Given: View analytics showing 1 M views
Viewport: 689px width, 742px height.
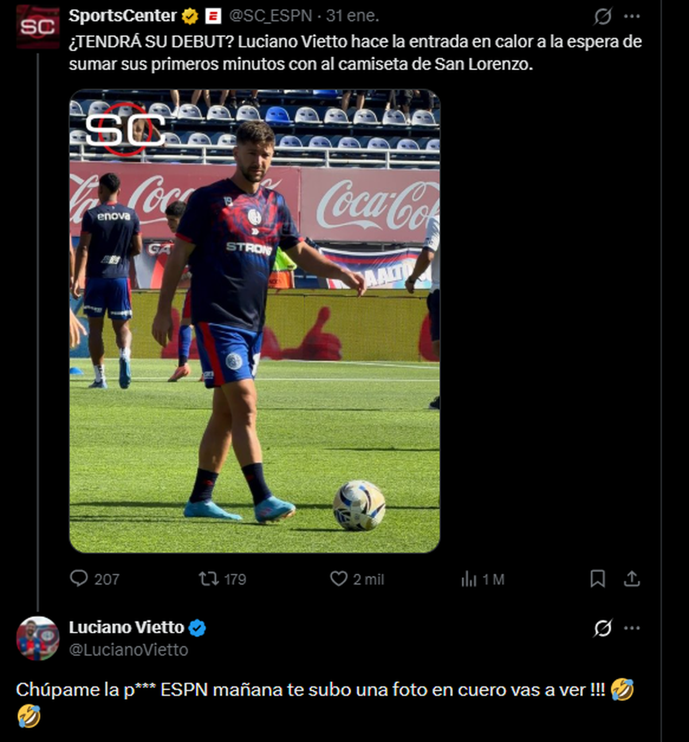Looking at the screenshot, I should [469, 579].
